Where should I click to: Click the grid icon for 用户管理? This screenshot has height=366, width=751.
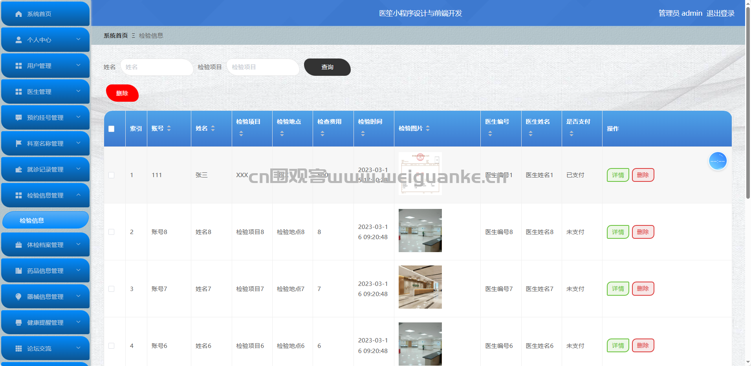coord(18,66)
